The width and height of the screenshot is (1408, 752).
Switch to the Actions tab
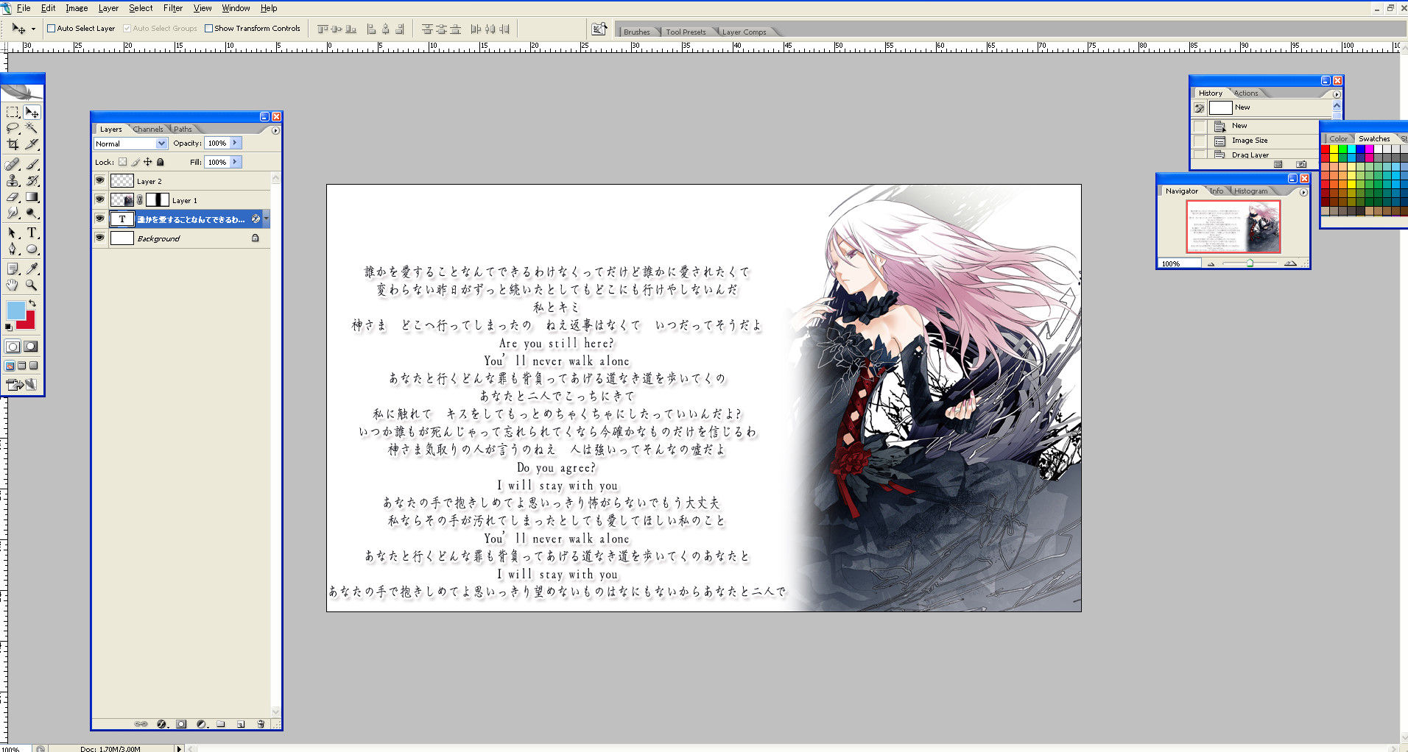[1246, 93]
